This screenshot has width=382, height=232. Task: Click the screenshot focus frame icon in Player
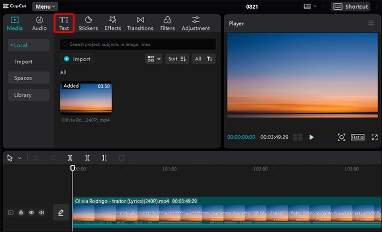point(342,137)
